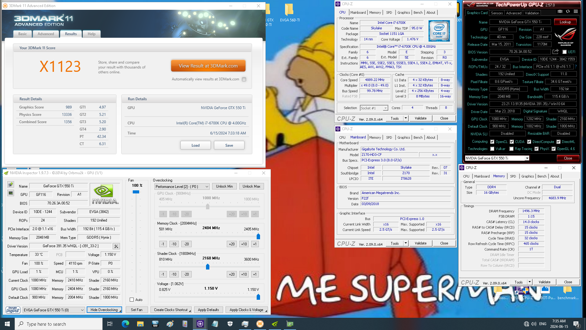
Task: Open the Help tab in 3DMark 11
Action: click(x=92, y=34)
